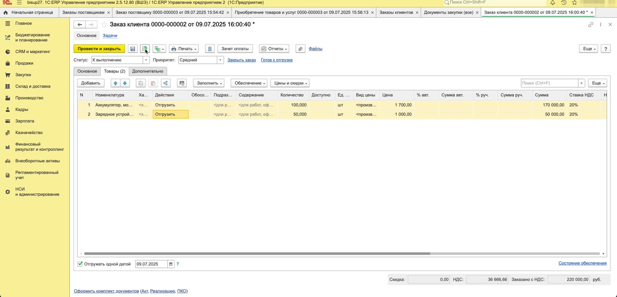
Task: Open the help question mark button
Action: pyautogui.click(x=606, y=48)
